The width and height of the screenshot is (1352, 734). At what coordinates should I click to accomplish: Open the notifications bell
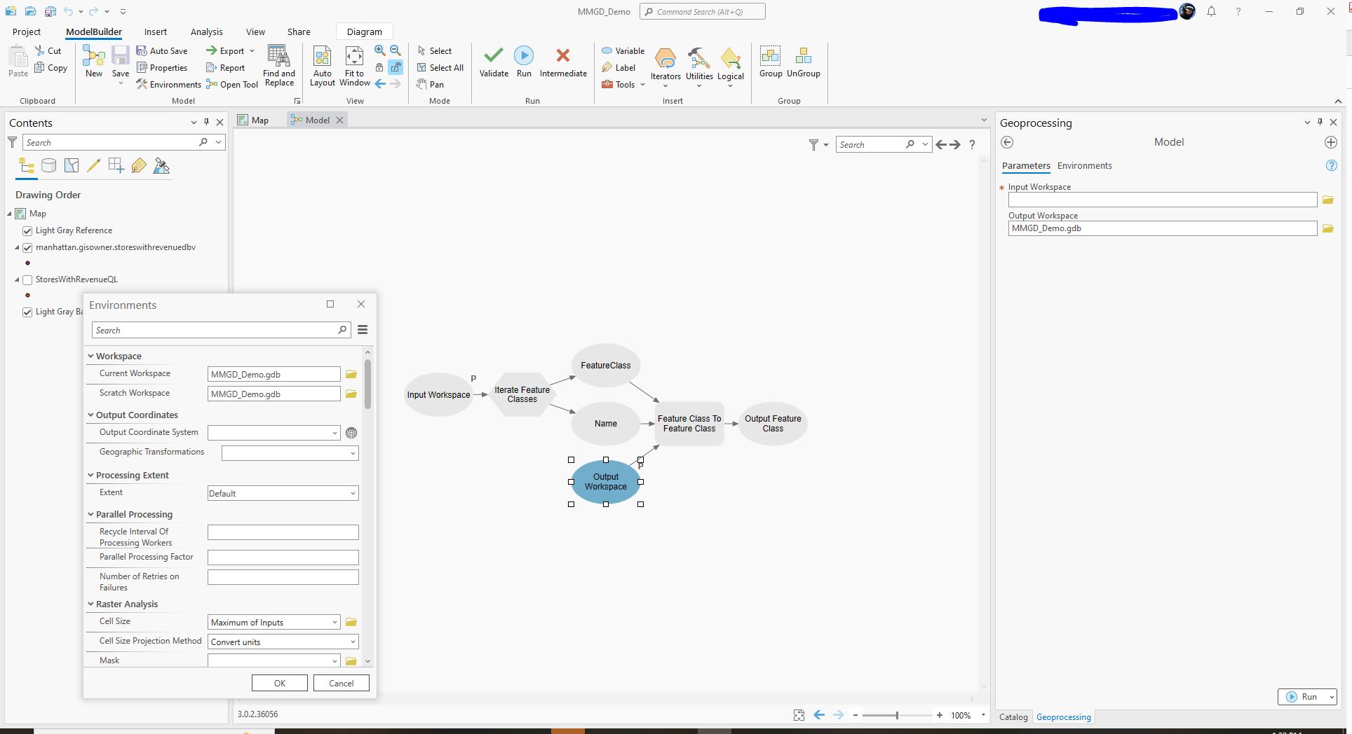click(x=1211, y=12)
